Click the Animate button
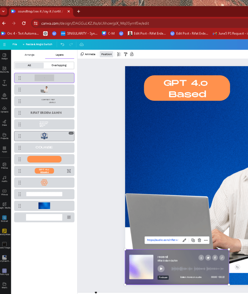The height and width of the screenshot is (294, 248). coord(88,54)
